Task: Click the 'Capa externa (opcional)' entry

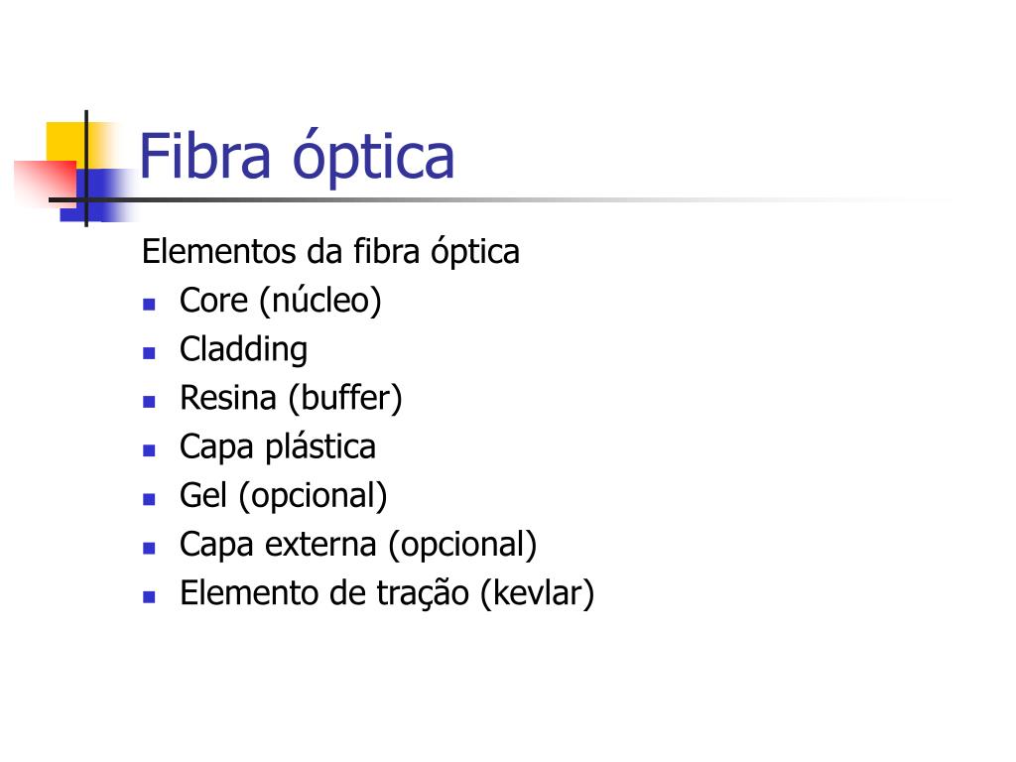Action: (x=357, y=545)
